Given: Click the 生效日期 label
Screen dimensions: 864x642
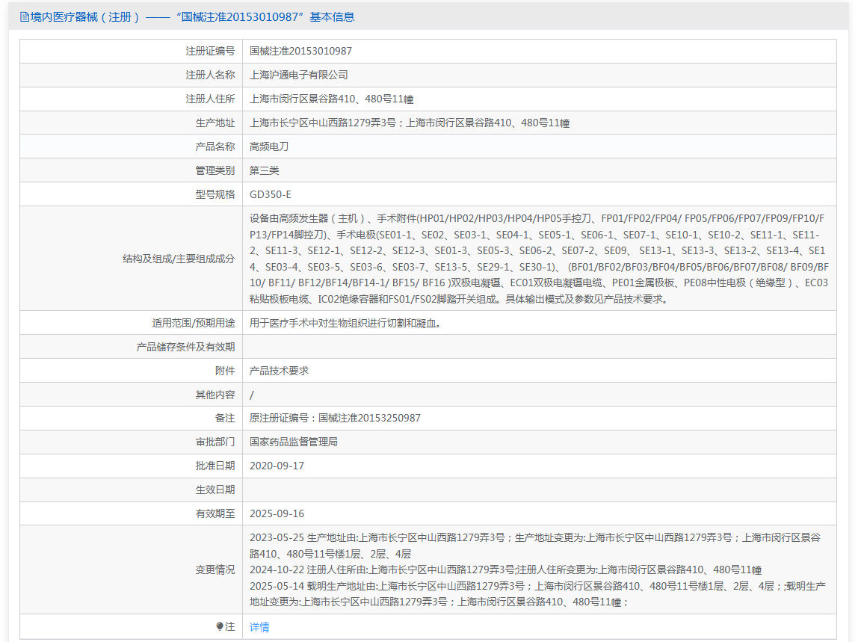Looking at the screenshot, I should click(215, 490).
